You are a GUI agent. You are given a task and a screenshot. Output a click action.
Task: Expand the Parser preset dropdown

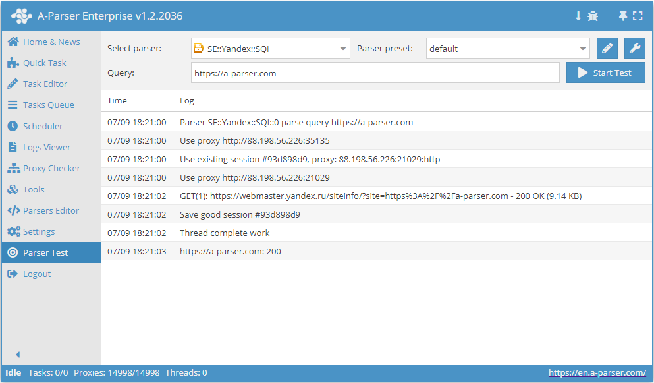click(508, 48)
